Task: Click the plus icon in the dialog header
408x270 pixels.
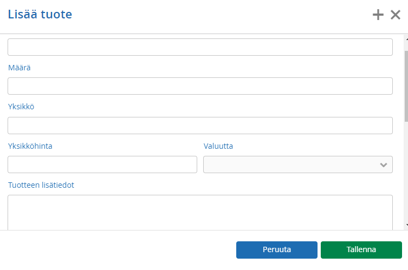Action: click(378, 15)
